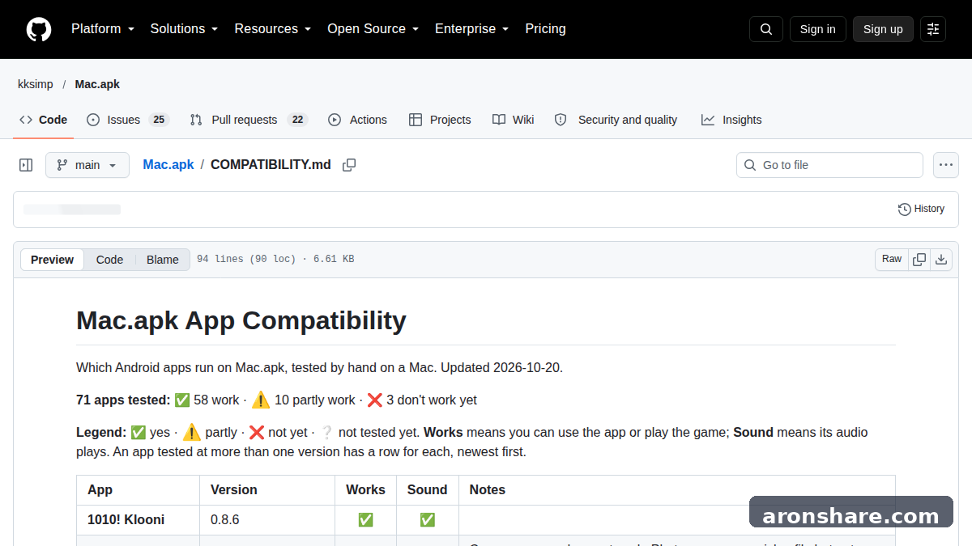Copy the raw file contents
This screenshot has width=972, height=546.
click(919, 260)
